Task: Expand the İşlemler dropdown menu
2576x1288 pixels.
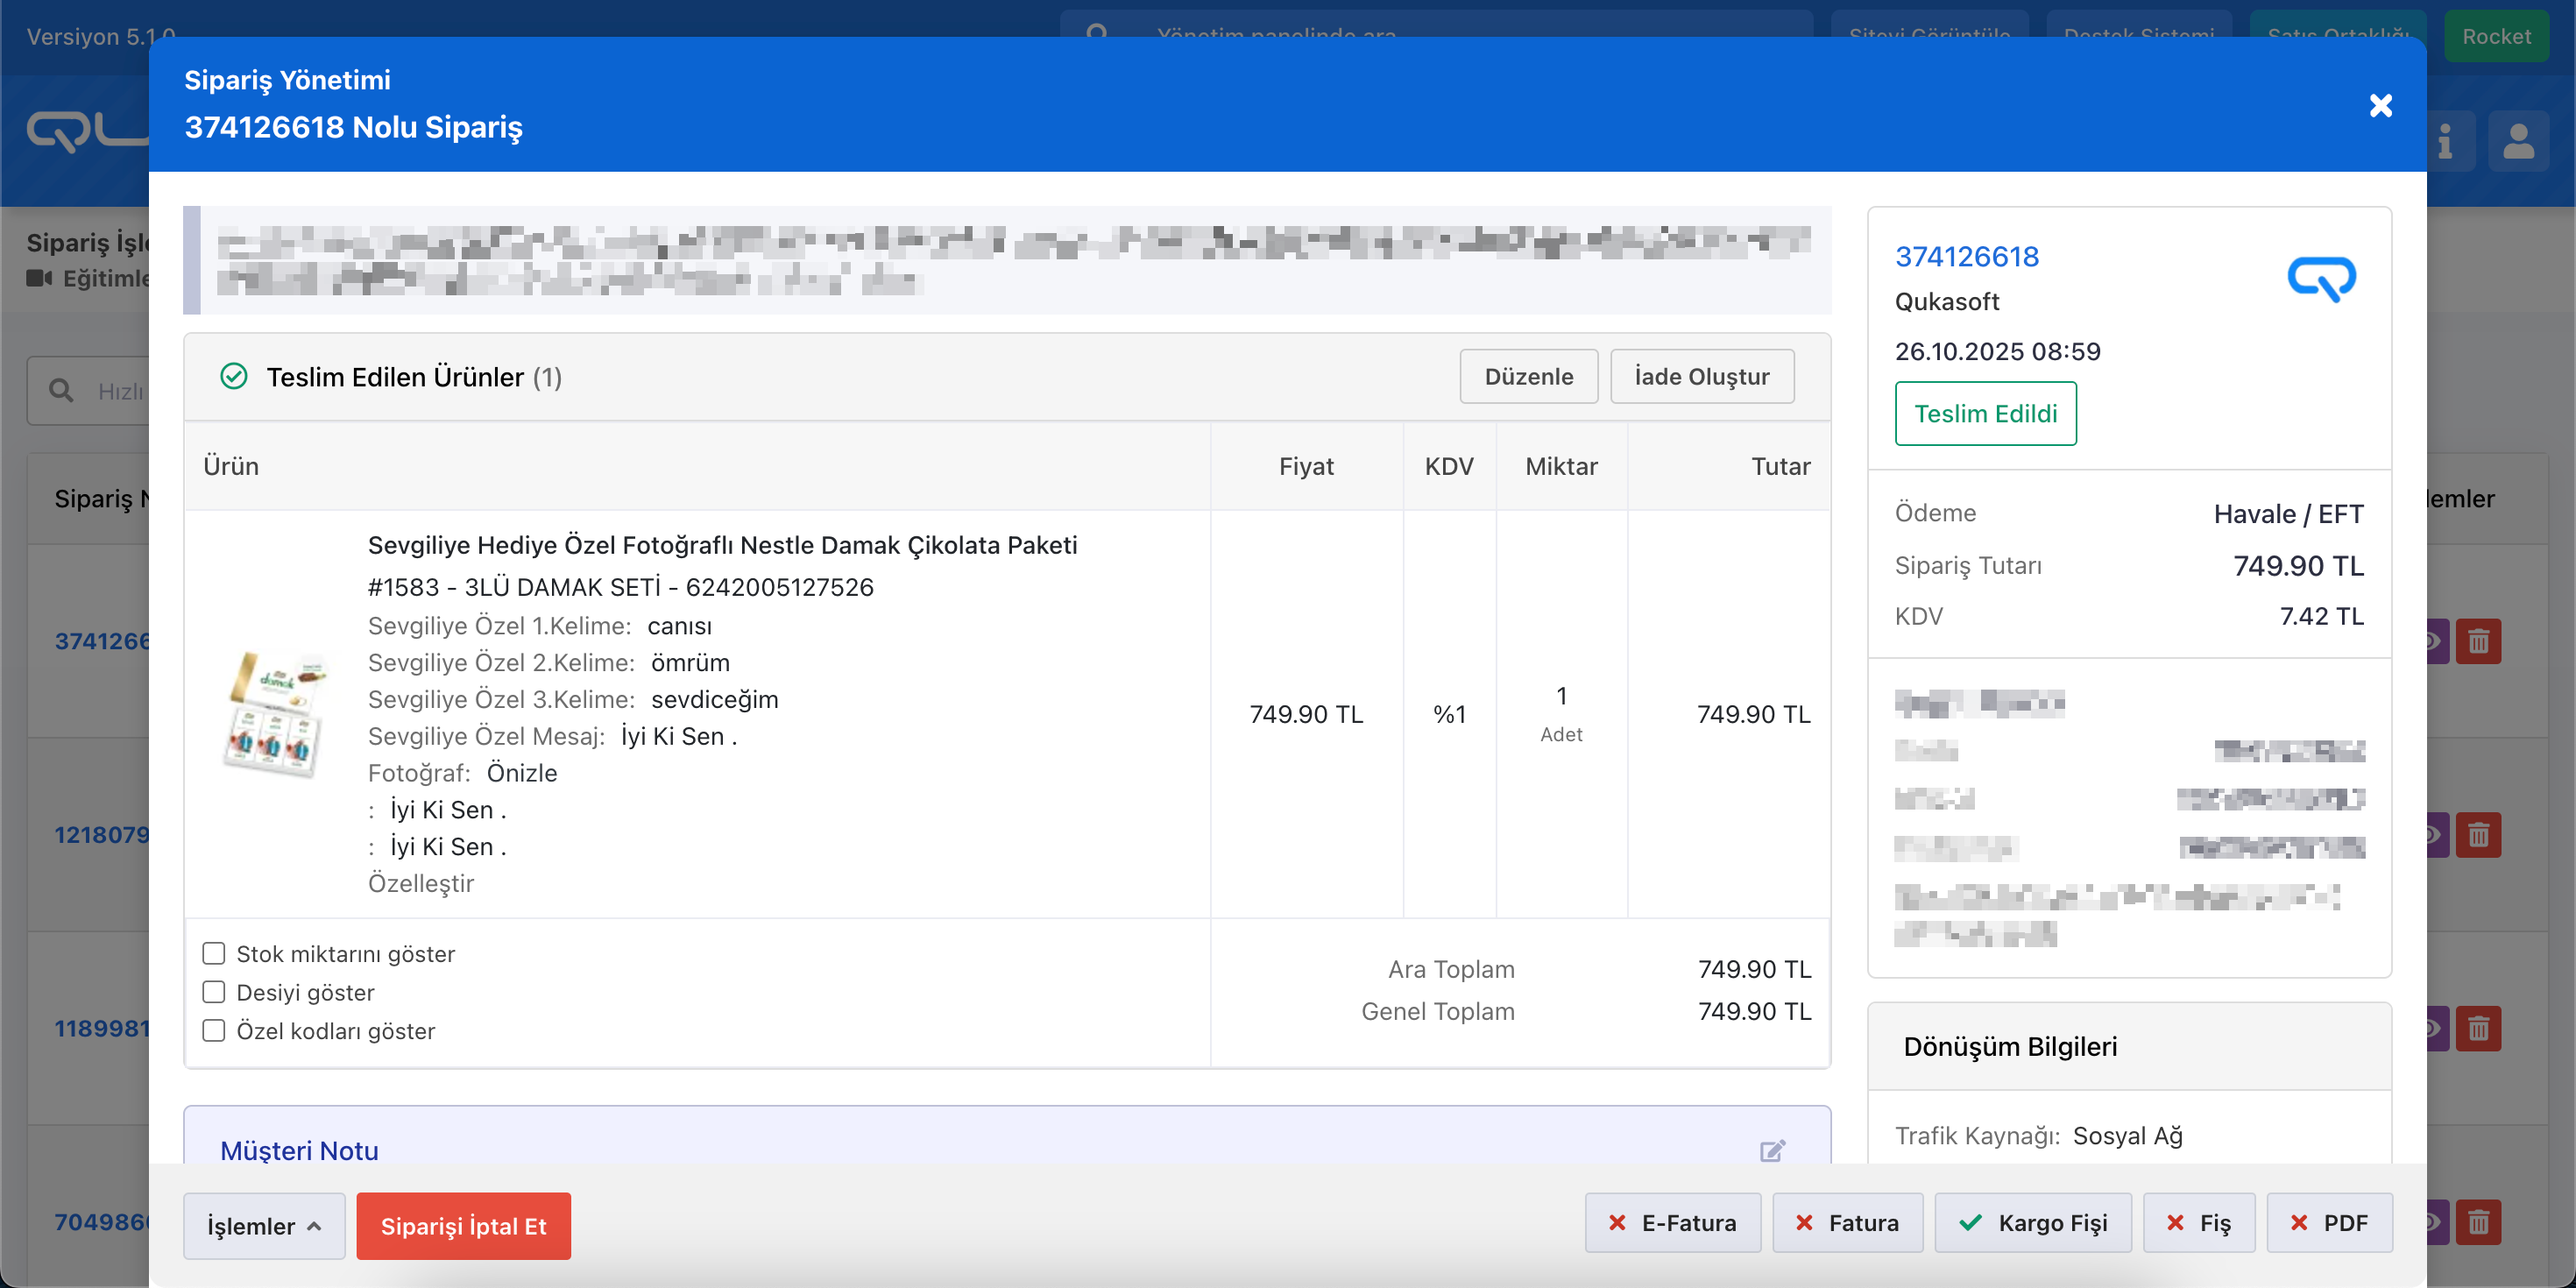Action: pos(264,1225)
